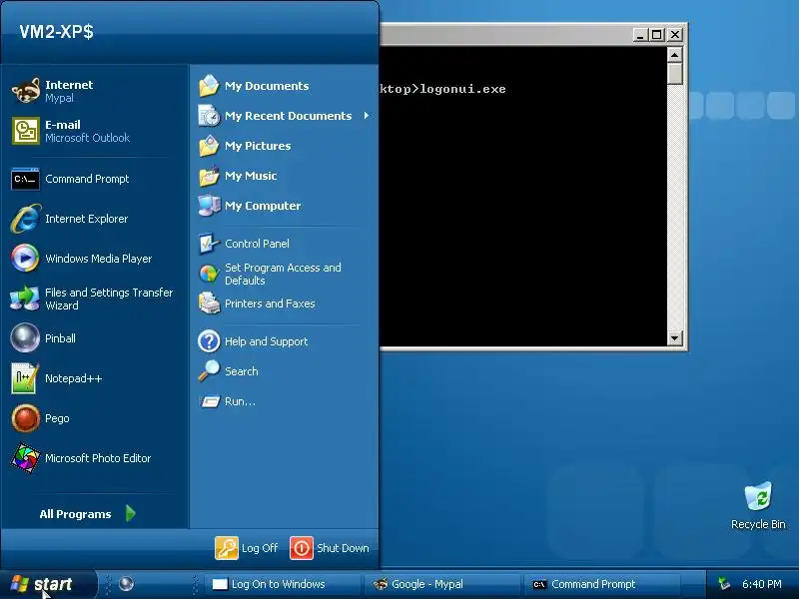The width and height of the screenshot is (799, 599).
Task: Click the Command Prompt scrollbar thumb
Action: coord(675,73)
